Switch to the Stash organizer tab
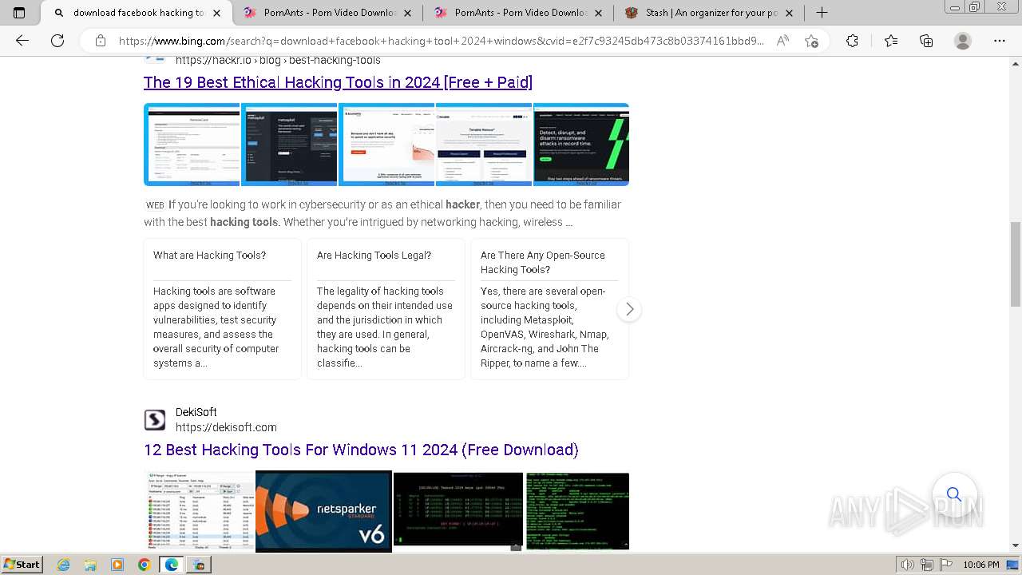 click(710, 13)
